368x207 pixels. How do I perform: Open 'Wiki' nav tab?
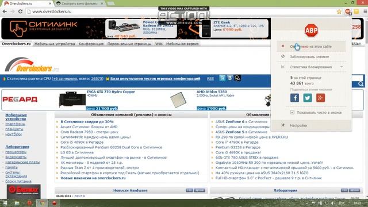pyautogui.click(x=159, y=44)
